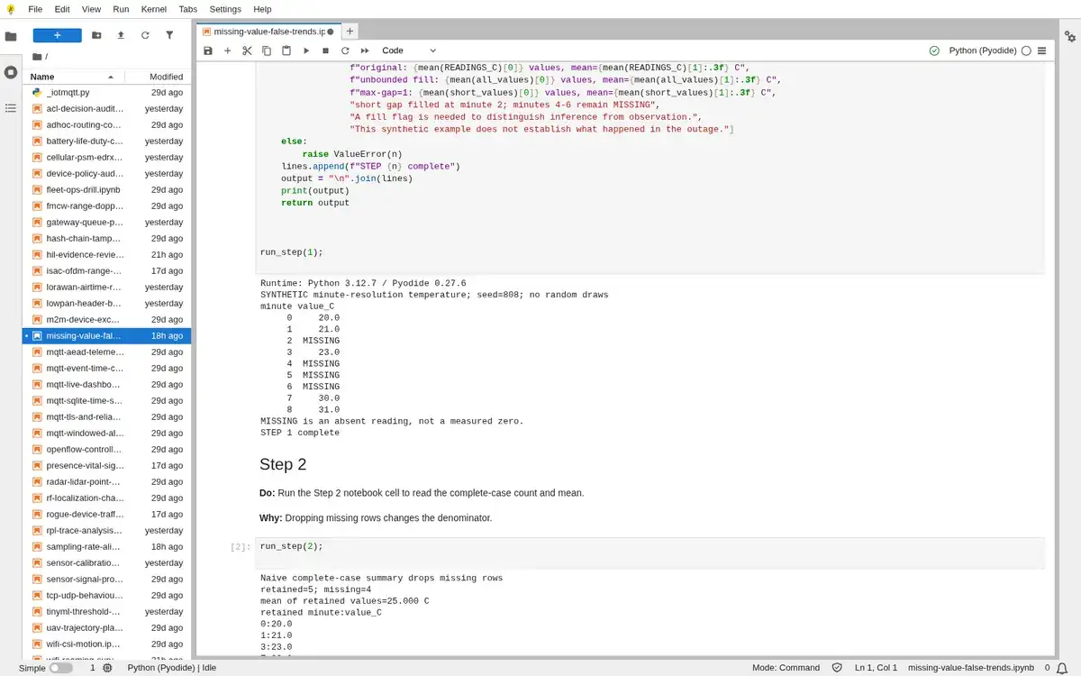Open the file browser sidebar tab
Image resolution: width=1081 pixels, height=676 pixels.
[x=11, y=36]
